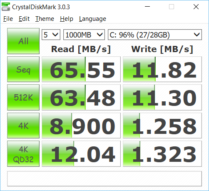Start the 4K QD32 benchmark test
This screenshot has width=209, height=191.
click(x=23, y=154)
